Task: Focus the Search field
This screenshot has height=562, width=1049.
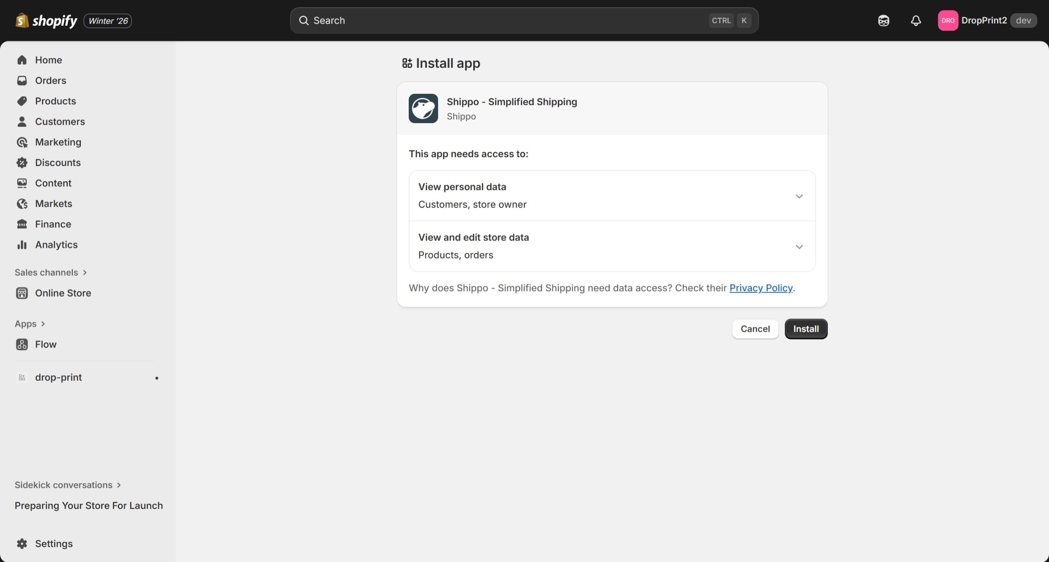Action: coord(524,20)
